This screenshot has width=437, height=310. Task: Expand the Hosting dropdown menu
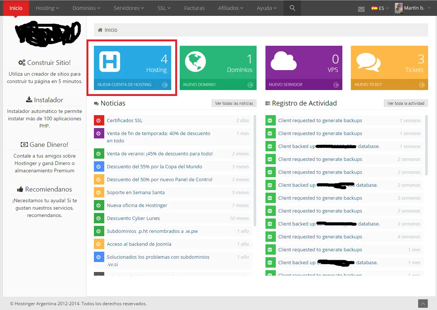[x=47, y=8]
